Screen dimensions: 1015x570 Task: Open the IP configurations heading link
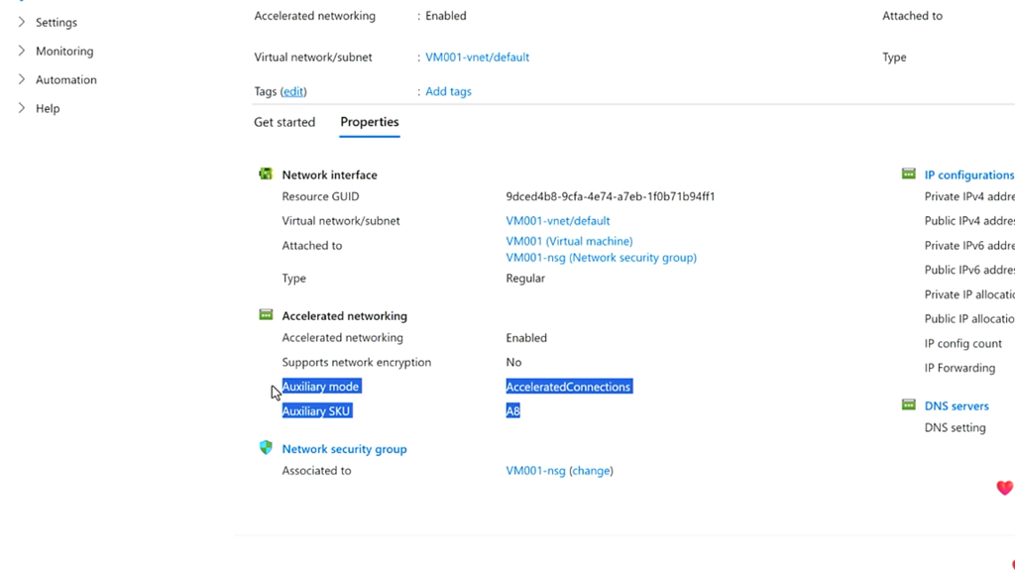click(968, 175)
